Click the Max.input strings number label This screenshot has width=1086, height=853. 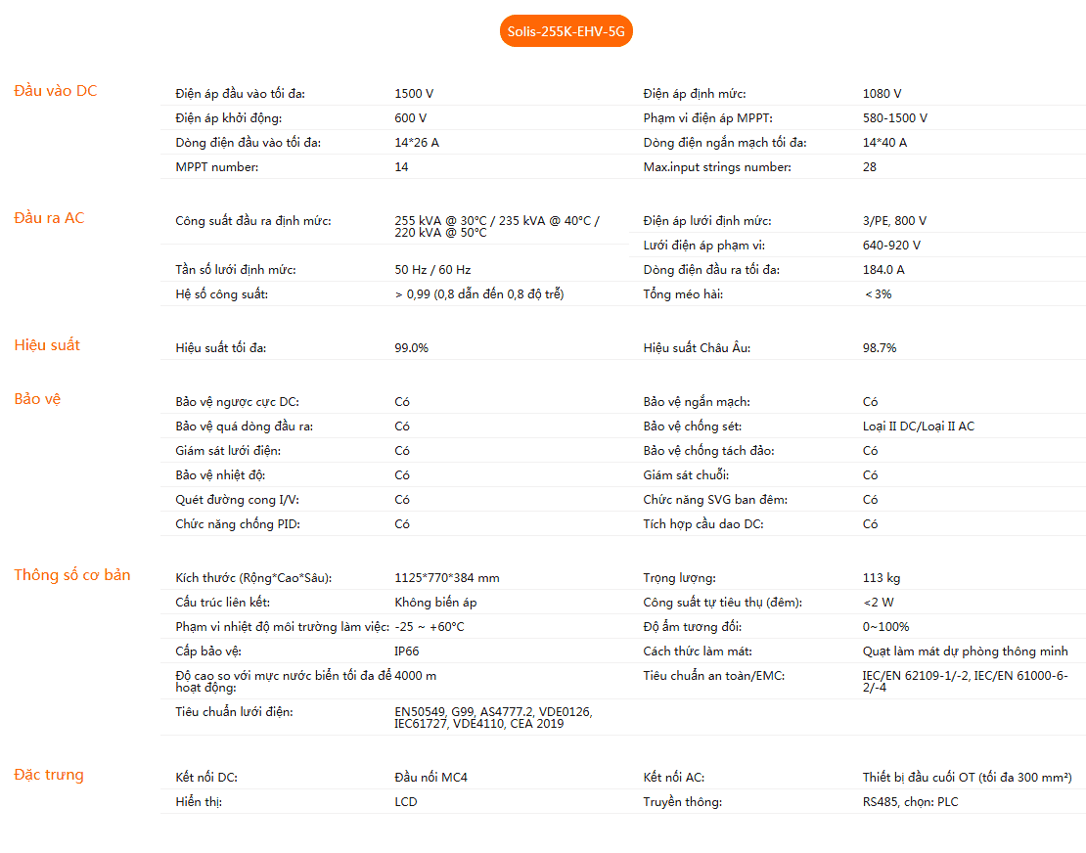point(717,167)
